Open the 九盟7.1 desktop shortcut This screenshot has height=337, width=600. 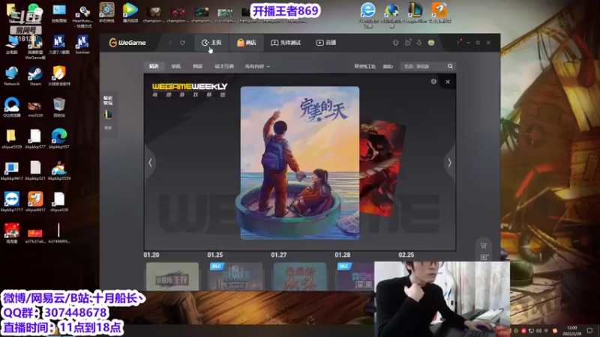59,44
